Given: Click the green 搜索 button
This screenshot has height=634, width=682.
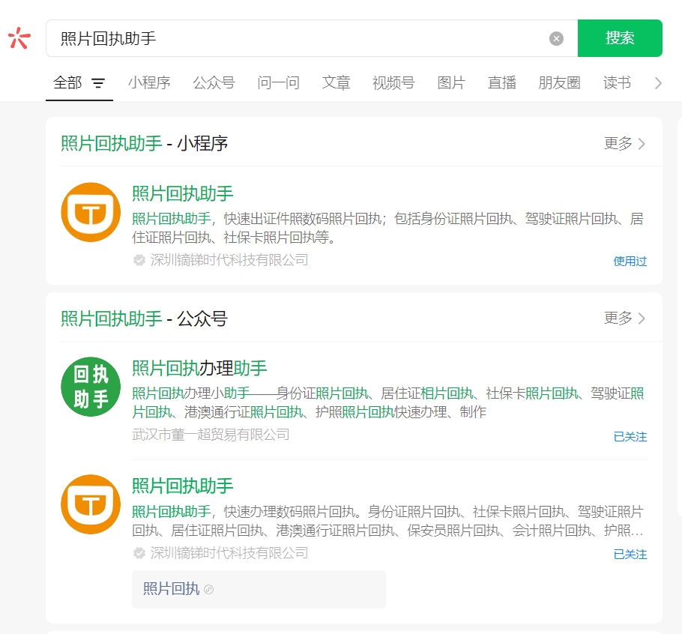Looking at the screenshot, I should [x=620, y=37].
